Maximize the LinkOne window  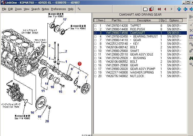coord(188,3)
